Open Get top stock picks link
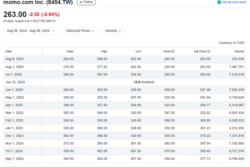Image resolution: width=250 pixels, height=167 pixels. pos(234,2)
